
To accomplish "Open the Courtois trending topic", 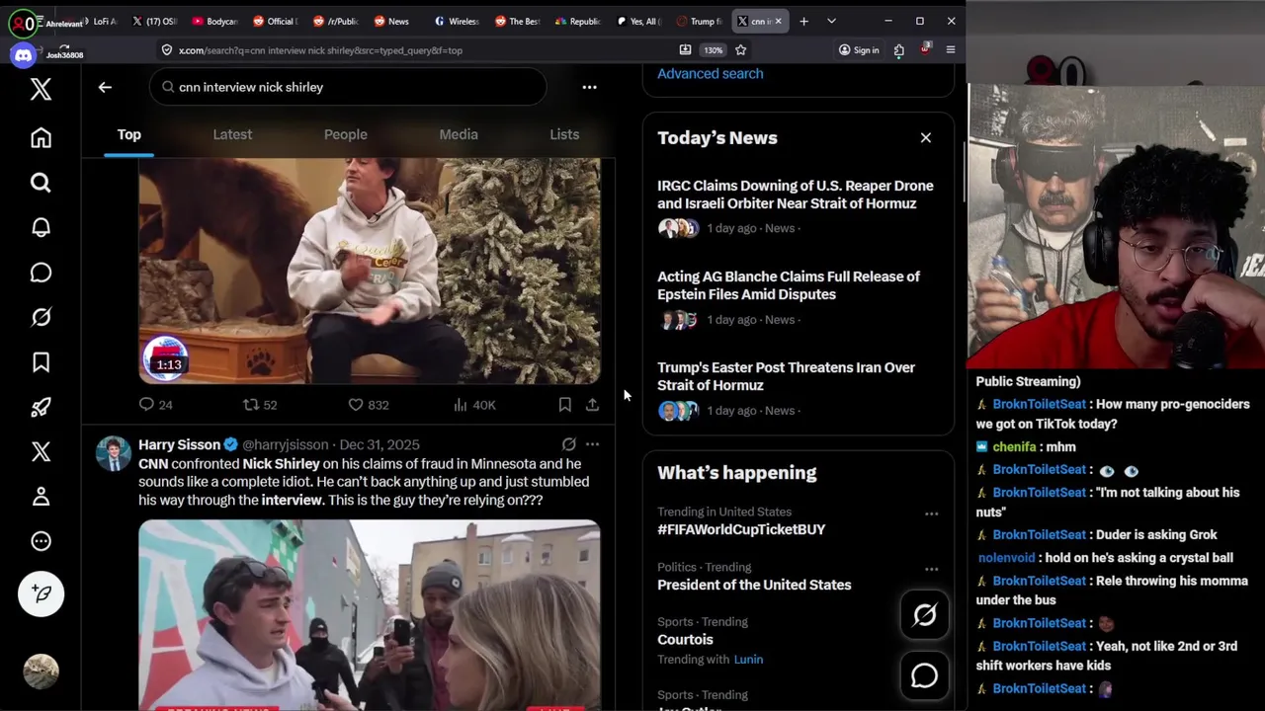I will [x=685, y=639].
